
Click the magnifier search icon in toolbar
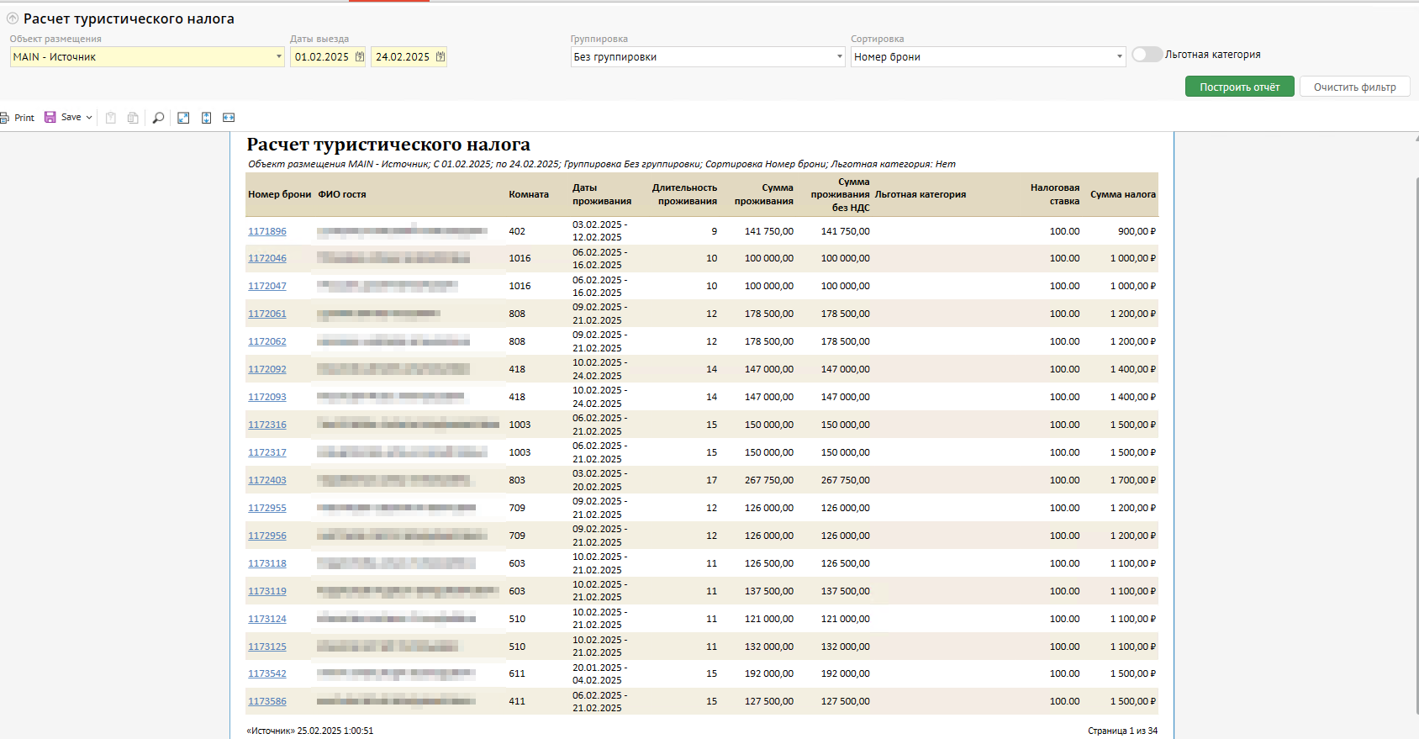pyautogui.click(x=158, y=118)
